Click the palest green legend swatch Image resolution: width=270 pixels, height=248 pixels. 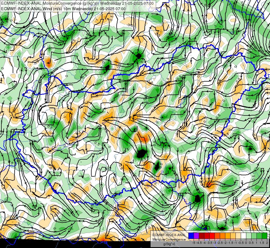[249, 236]
